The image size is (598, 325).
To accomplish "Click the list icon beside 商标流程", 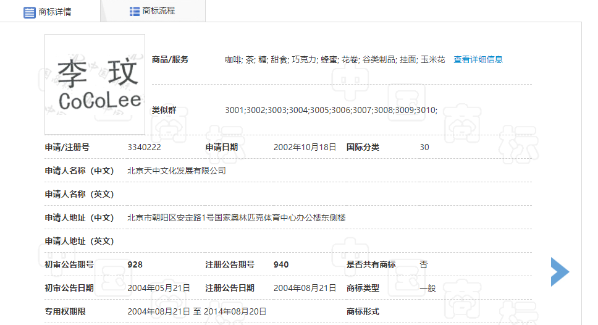I will (x=134, y=11).
